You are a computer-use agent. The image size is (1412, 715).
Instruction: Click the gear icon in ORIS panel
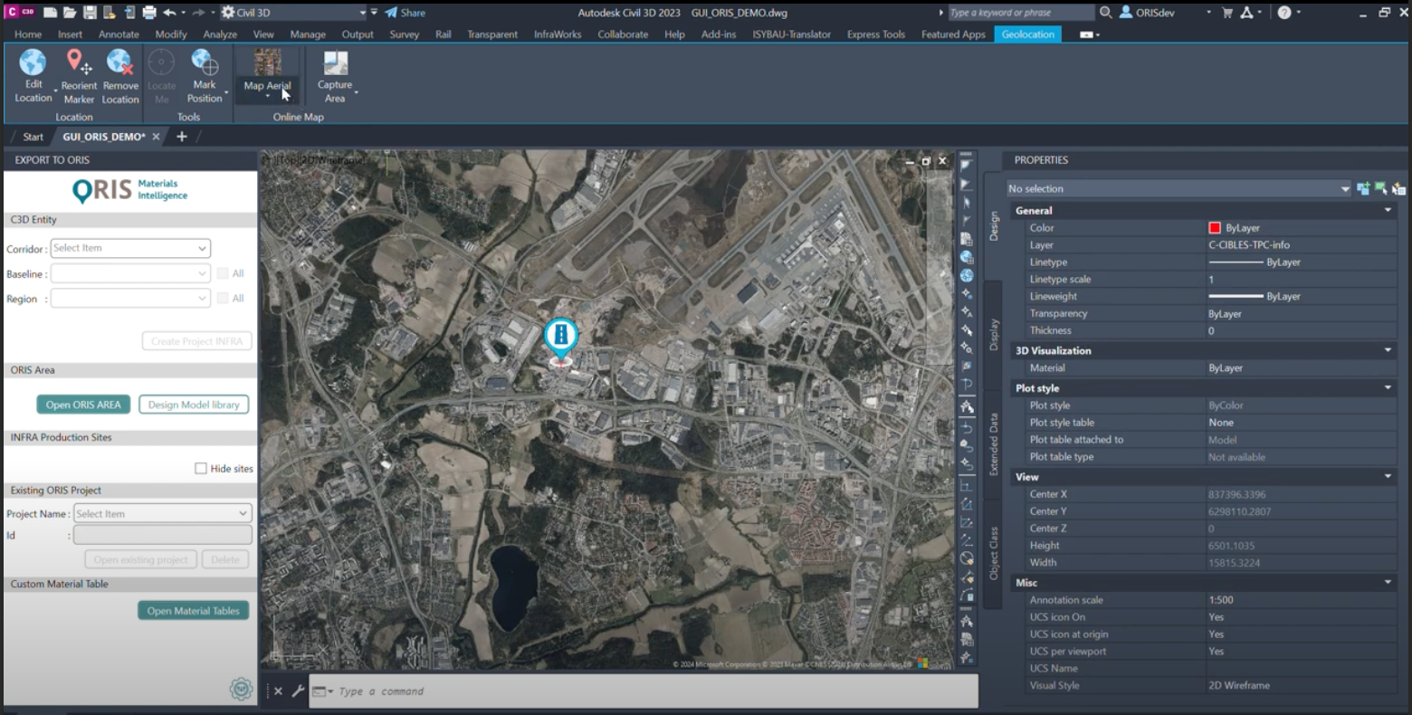(x=241, y=690)
